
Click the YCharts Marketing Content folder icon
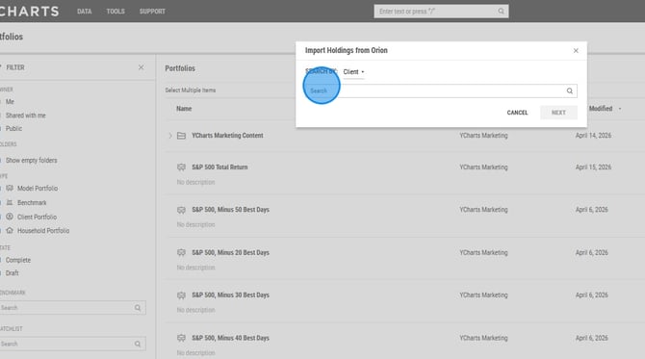coord(181,136)
